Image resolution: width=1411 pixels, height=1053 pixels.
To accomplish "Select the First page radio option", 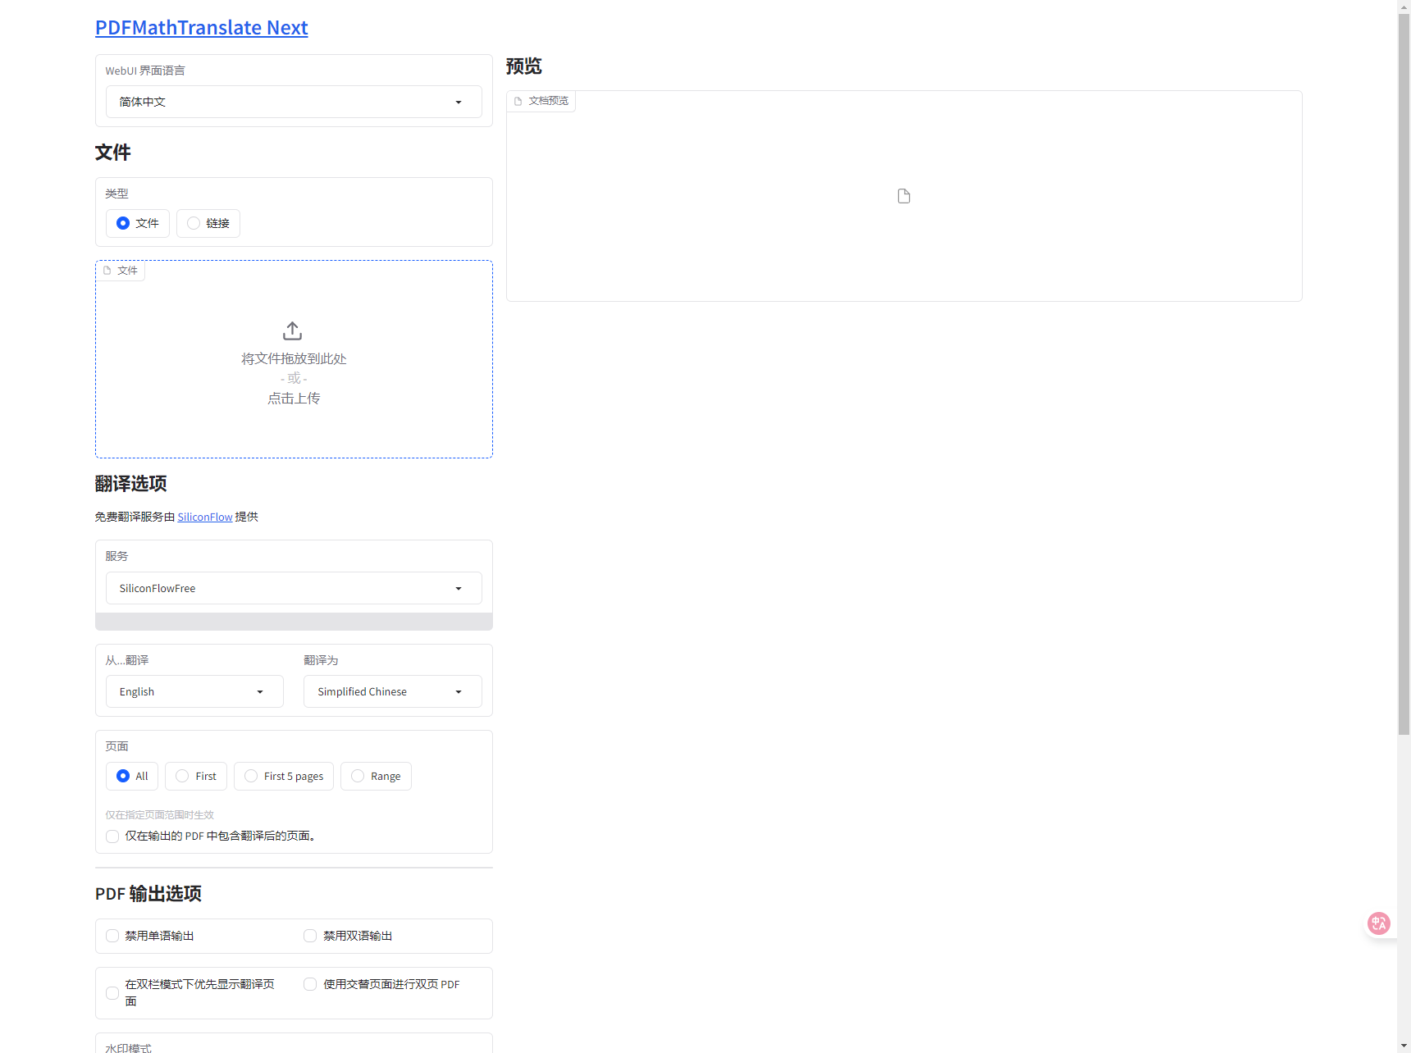I will (183, 776).
